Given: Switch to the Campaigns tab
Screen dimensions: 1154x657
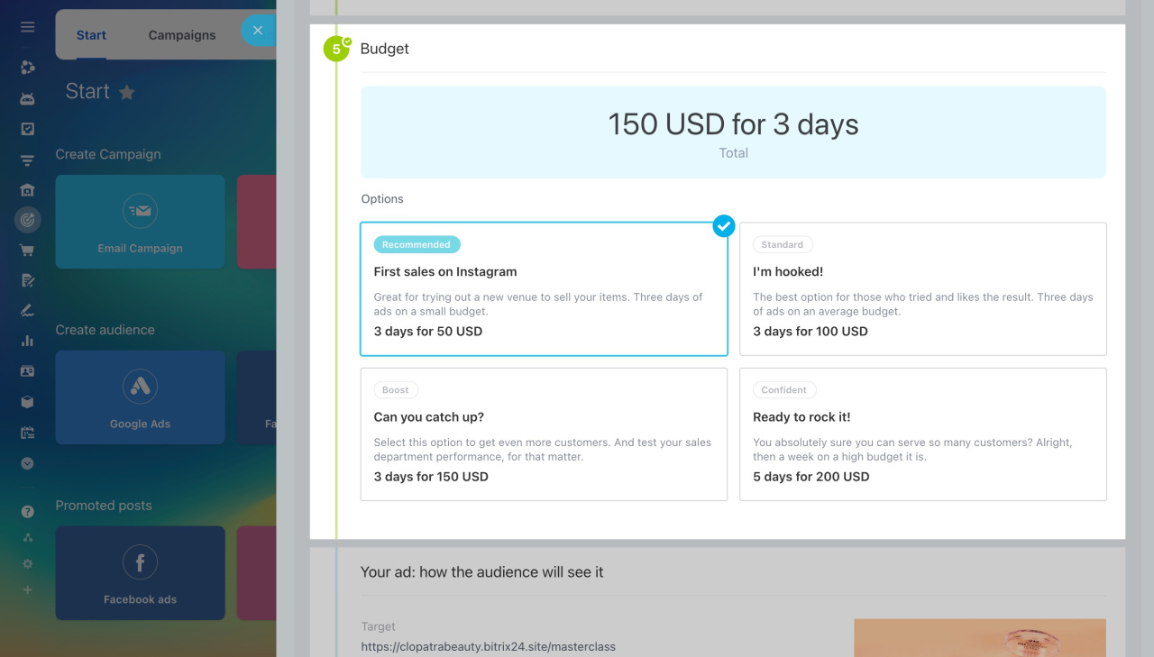Looking at the screenshot, I should (x=182, y=35).
